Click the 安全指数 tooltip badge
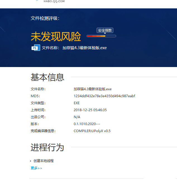Viewport: 177px width, 181px height. click(105, 30)
